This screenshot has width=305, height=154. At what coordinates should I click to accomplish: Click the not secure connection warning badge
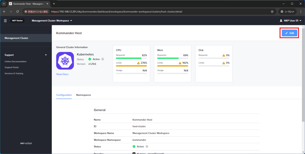[36, 12]
